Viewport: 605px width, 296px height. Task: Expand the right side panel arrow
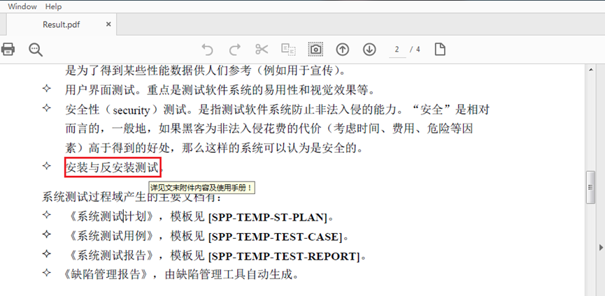(601, 246)
